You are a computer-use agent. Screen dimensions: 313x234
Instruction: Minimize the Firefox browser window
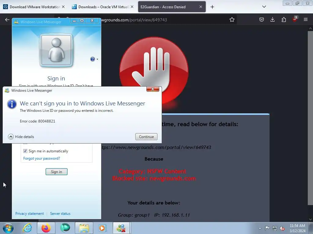287,3
